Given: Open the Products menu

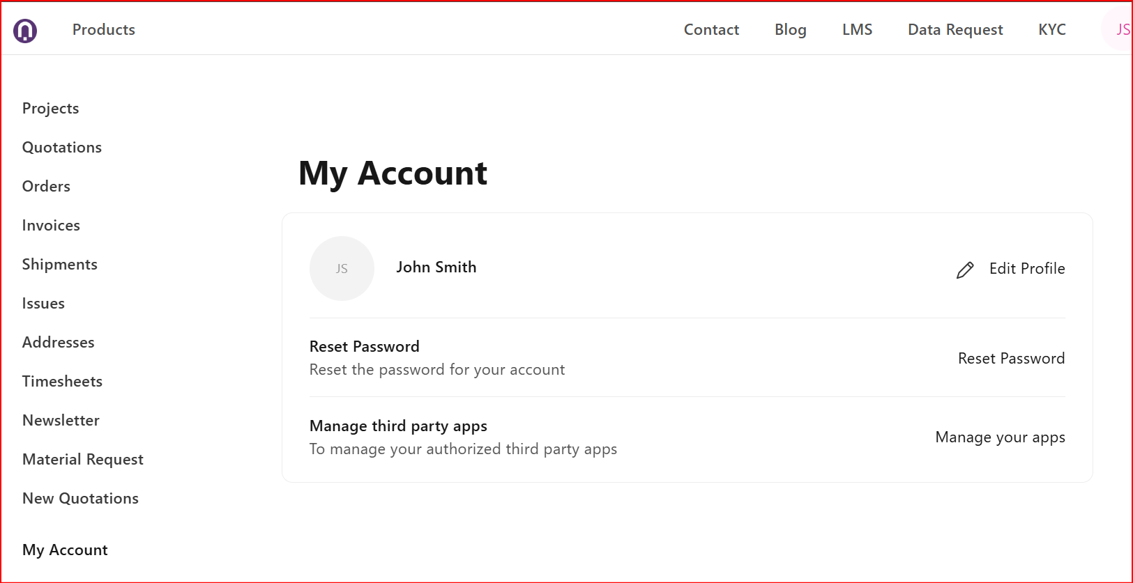Looking at the screenshot, I should click(104, 30).
